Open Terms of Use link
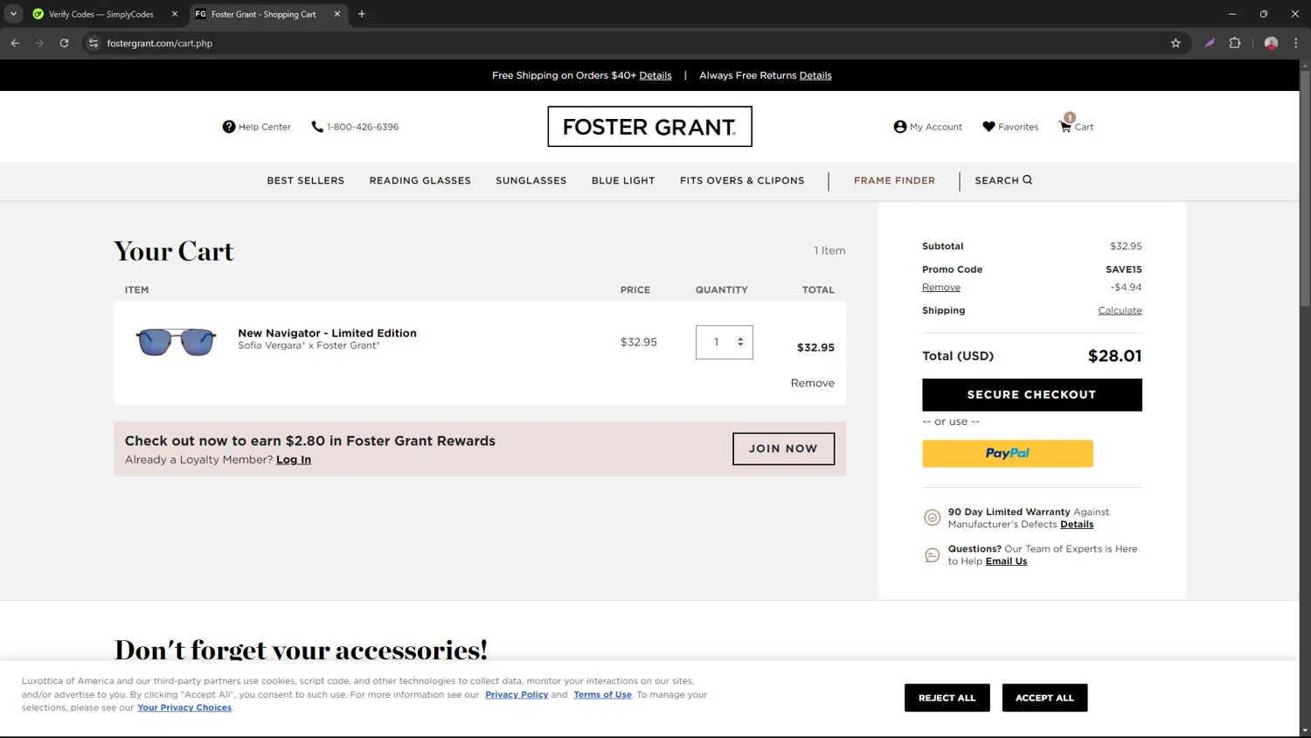The image size is (1311, 738). (602, 694)
